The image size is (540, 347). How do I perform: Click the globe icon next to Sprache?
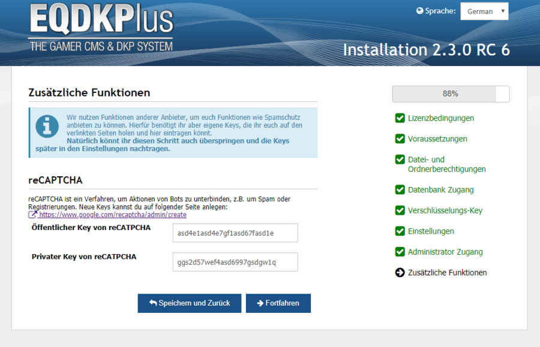(x=420, y=10)
